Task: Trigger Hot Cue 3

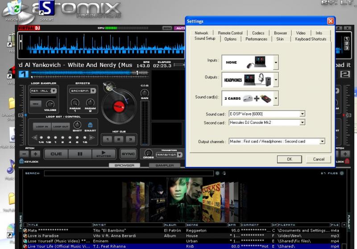Action: [x=130, y=139]
